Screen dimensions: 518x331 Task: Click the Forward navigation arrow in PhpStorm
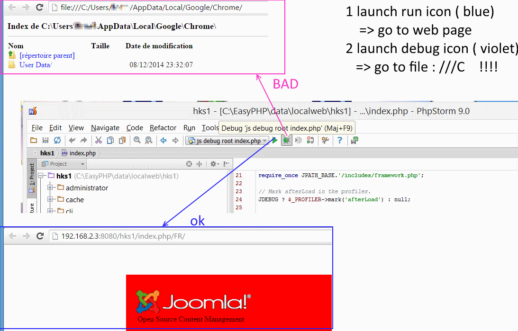(175, 141)
